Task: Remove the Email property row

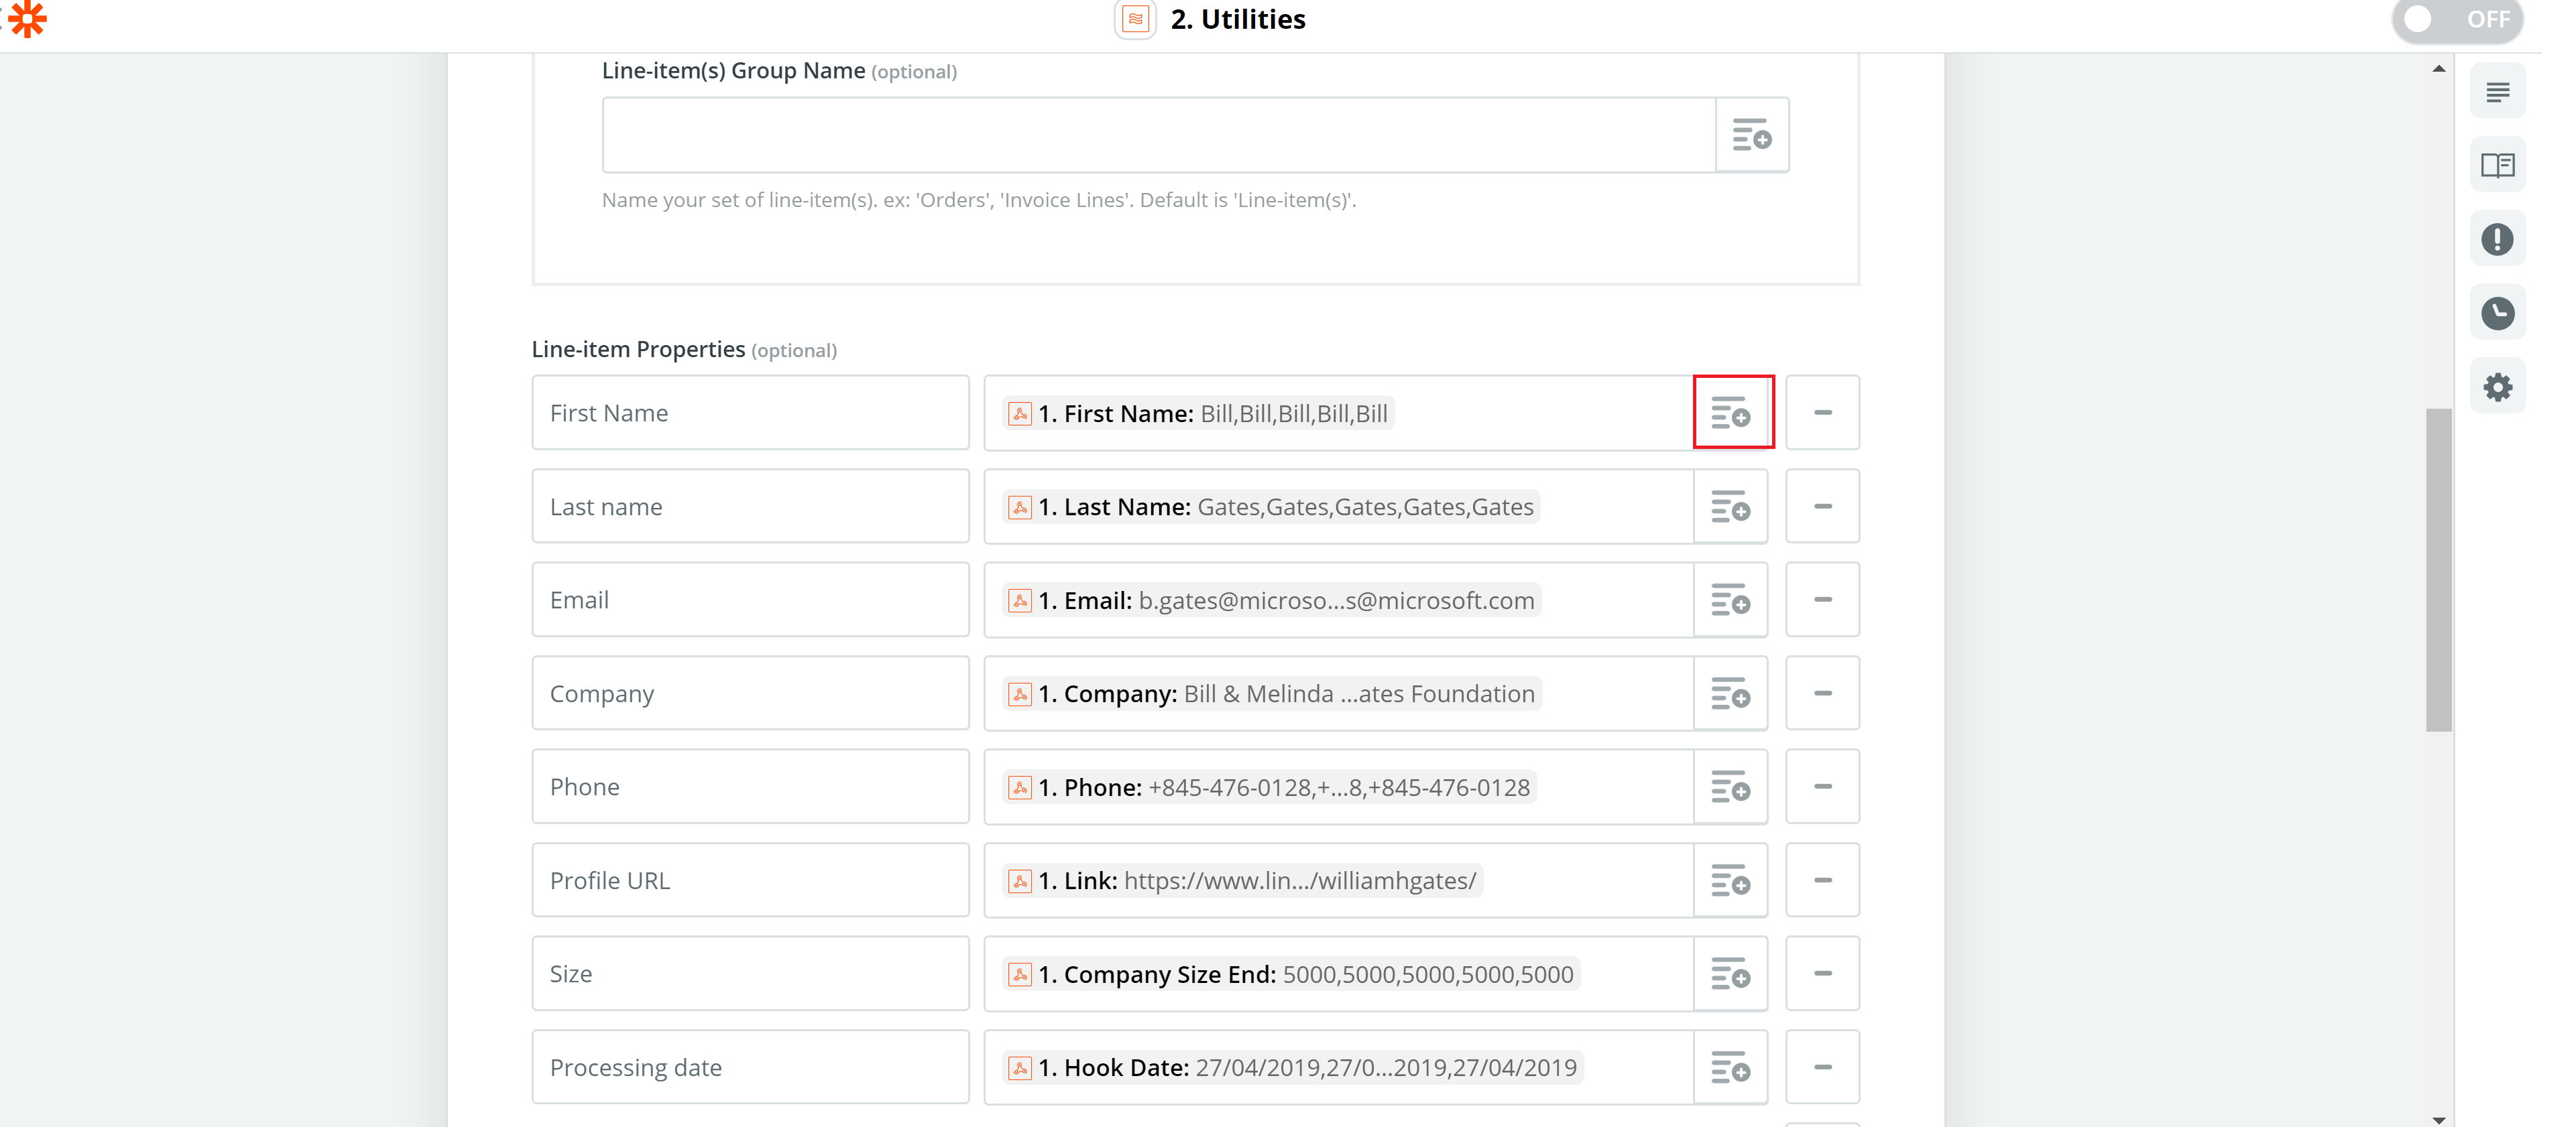Action: click(x=1822, y=600)
